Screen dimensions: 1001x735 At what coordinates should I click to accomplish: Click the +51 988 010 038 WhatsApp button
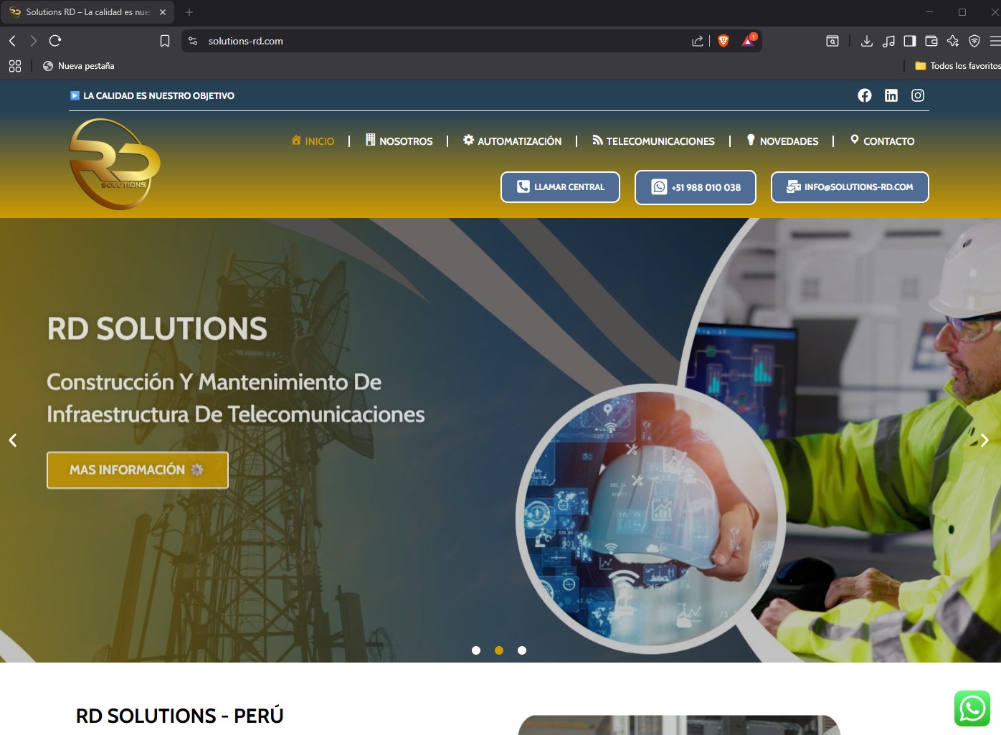(696, 187)
